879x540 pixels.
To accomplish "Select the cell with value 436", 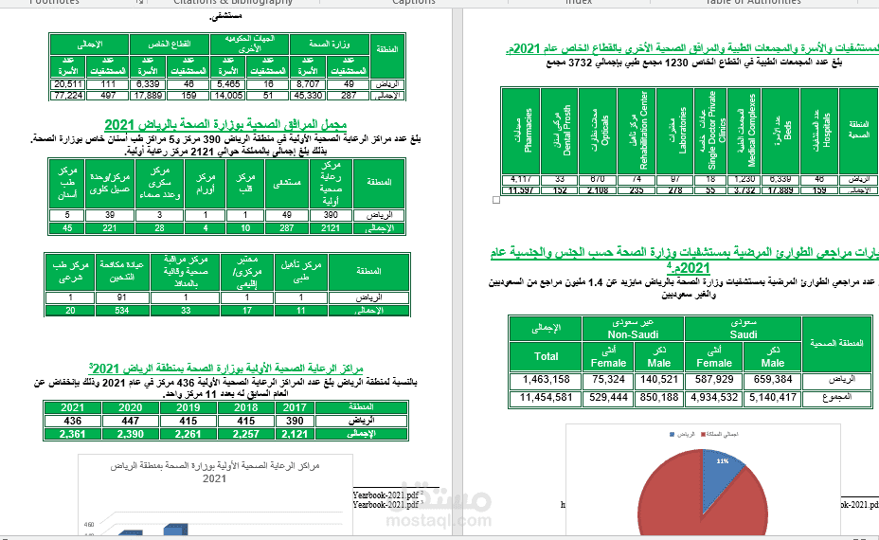I will (72, 421).
